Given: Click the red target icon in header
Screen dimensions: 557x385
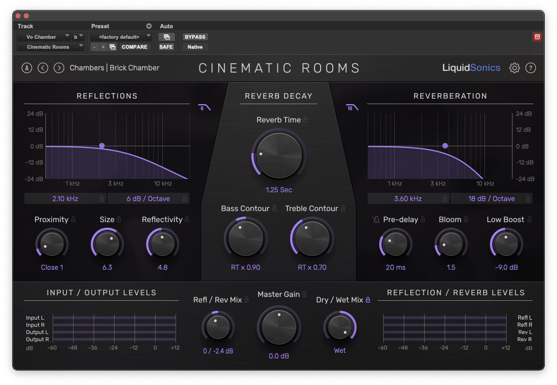Looking at the screenshot, I should 537,37.
